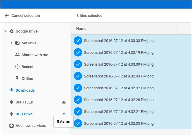The width and height of the screenshot is (192, 136).
Task: Untick the 4.32.03 PM screenshot checkbox
Action: pyautogui.click(x=78, y=123)
